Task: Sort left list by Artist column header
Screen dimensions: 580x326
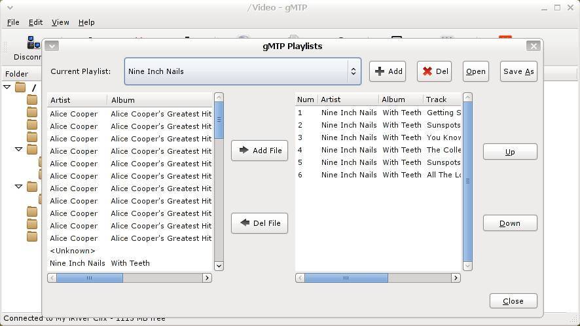Action: point(77,100)
